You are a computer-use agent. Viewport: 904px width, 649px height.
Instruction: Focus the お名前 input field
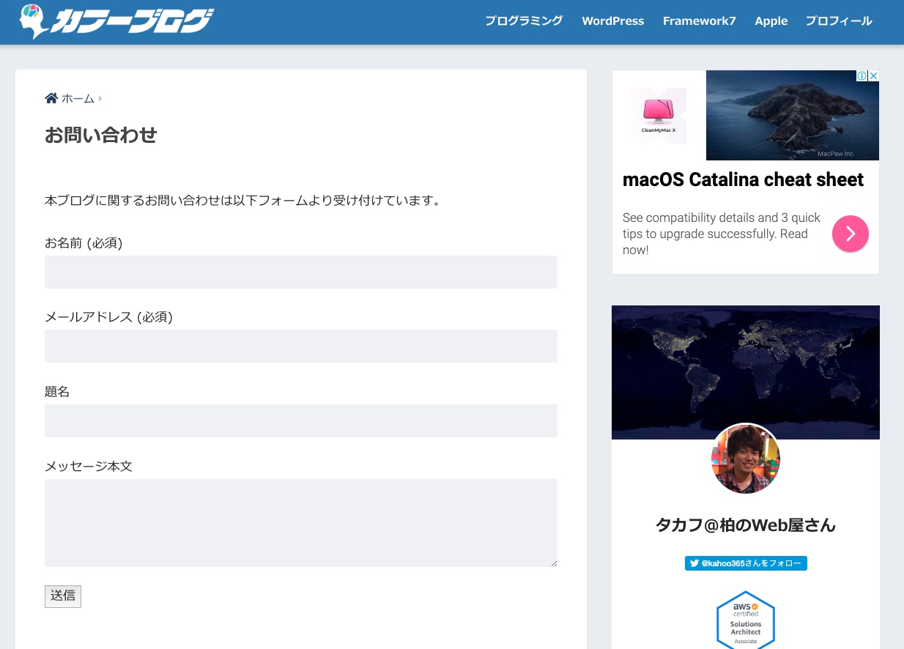click(x=300, y=272)
